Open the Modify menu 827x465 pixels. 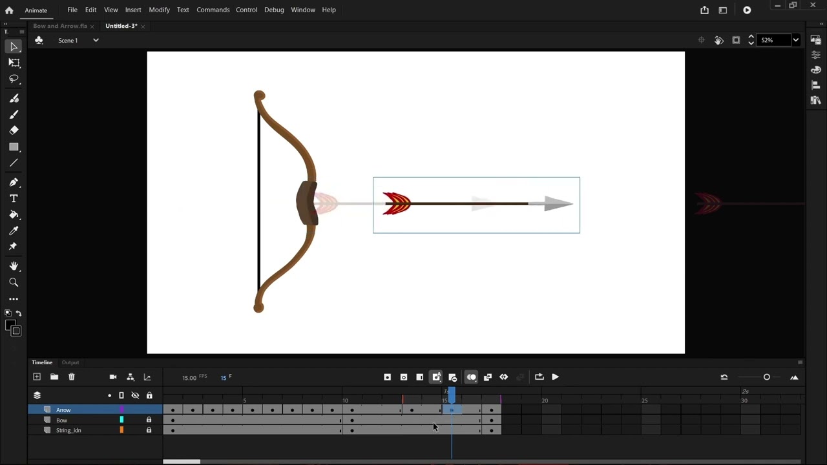point(159,10)
